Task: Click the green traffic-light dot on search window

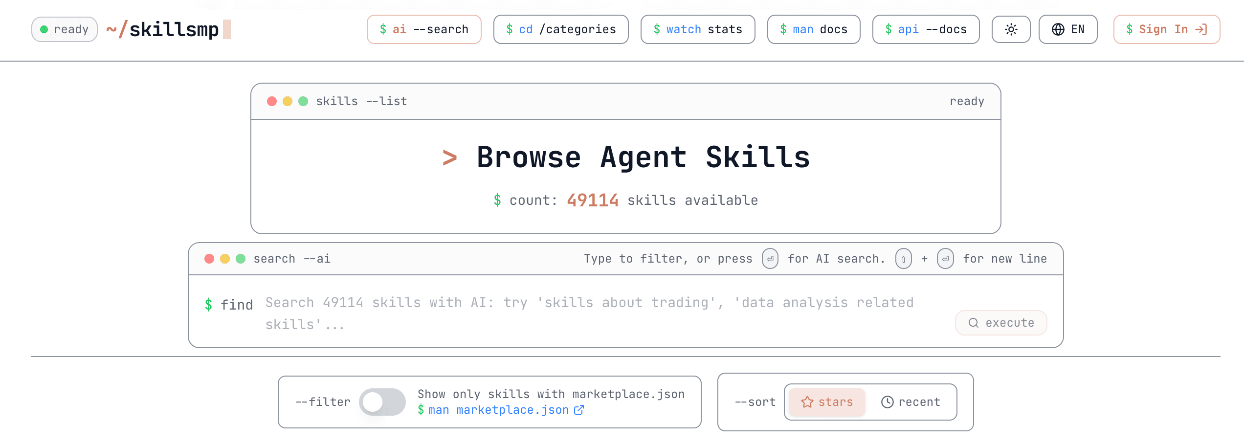Action: (x=242, y=258)
